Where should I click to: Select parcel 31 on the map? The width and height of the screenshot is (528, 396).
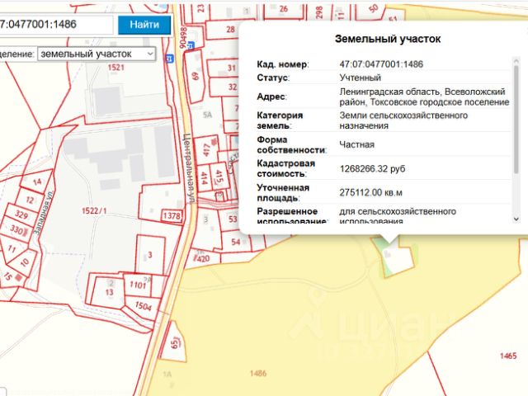tap(232, 68)
